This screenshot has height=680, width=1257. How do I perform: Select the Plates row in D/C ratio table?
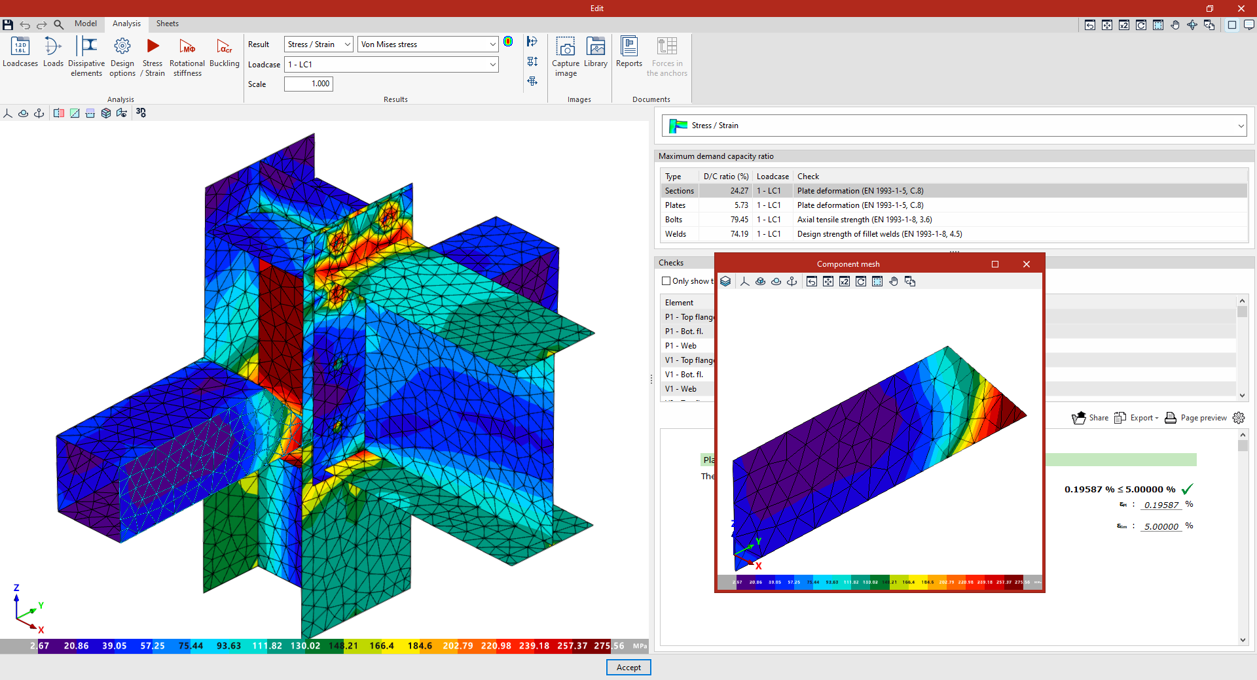click(954, 205)
